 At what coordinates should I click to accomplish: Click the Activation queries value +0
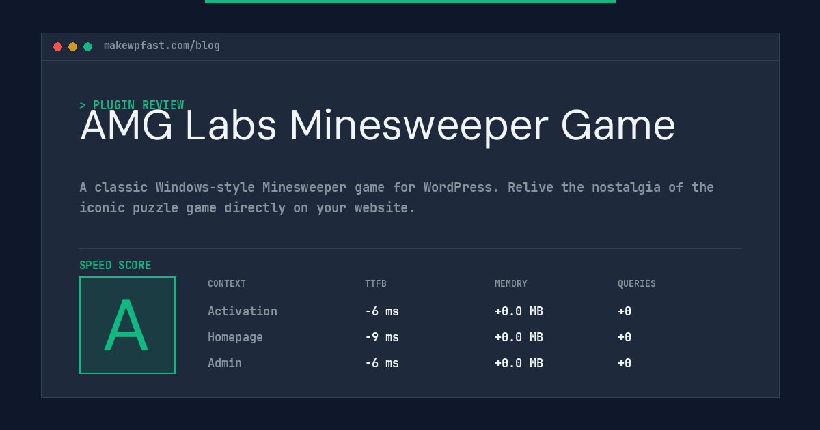pos(625,311)
